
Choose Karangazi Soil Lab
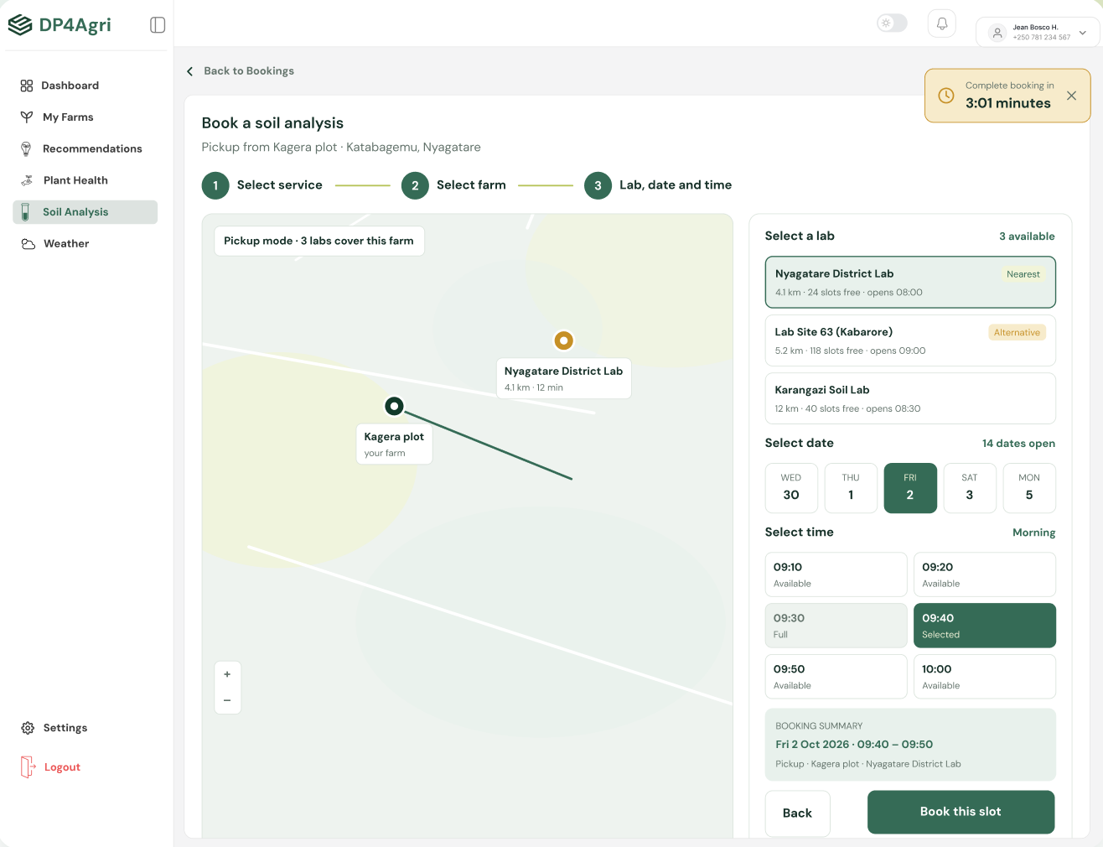910,398
